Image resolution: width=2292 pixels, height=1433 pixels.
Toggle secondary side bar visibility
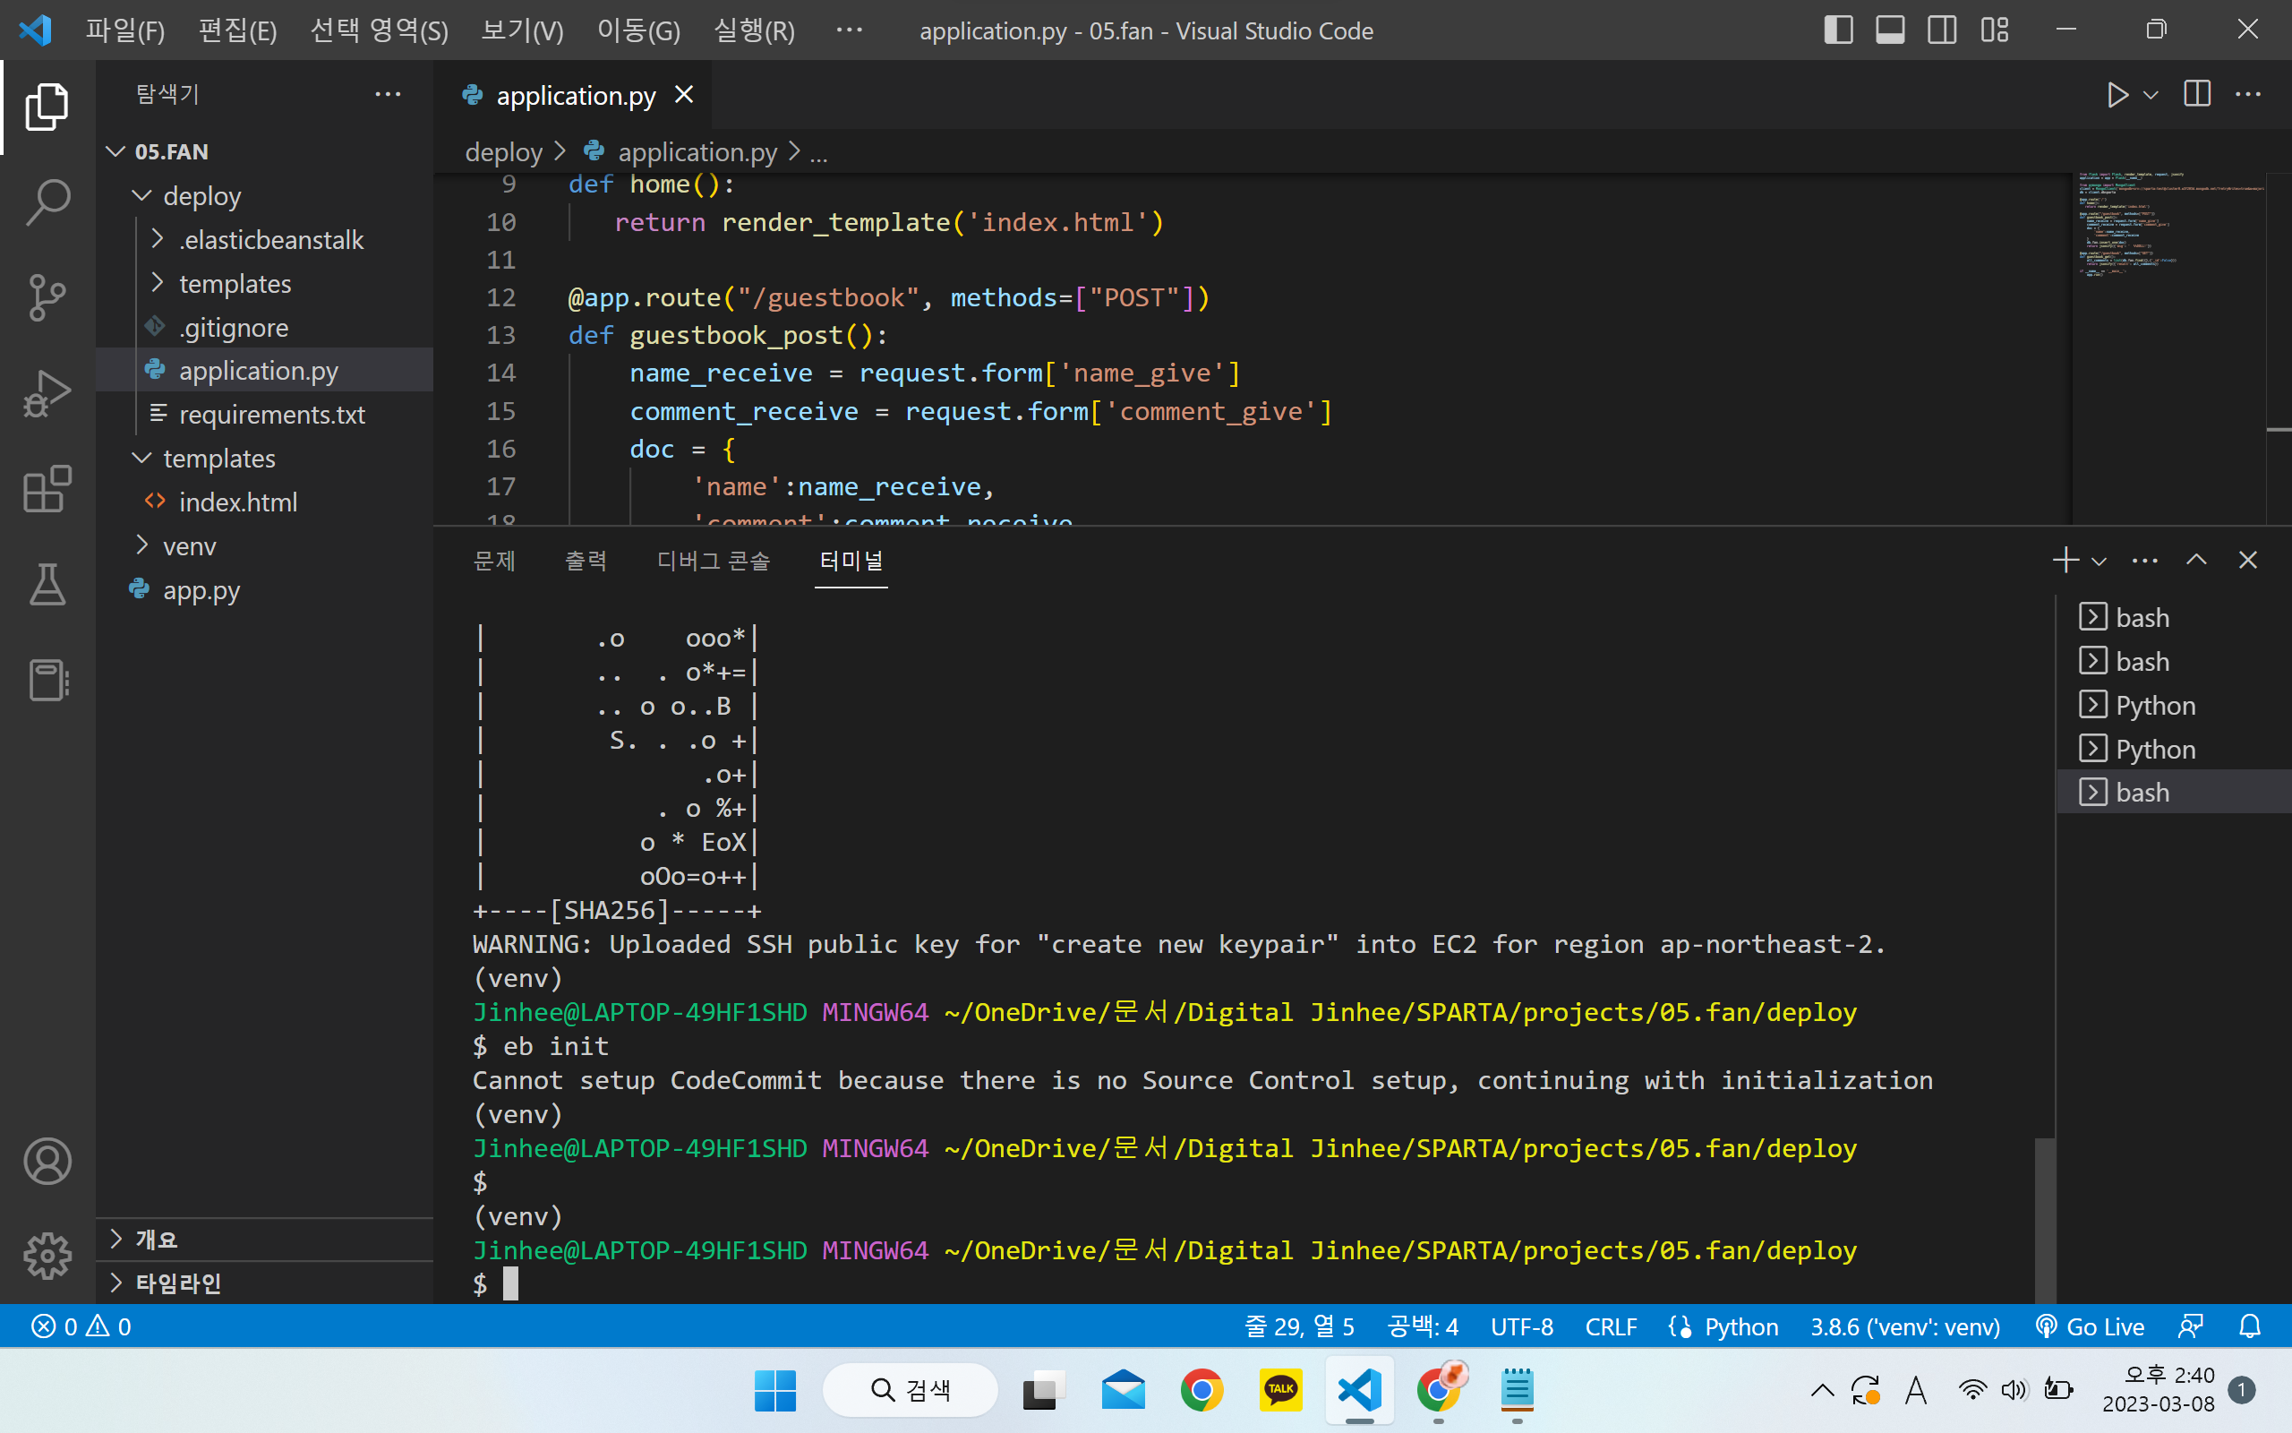click(1942, 30)
